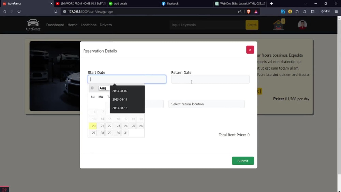Click the yellow round extension icon

click(x=290, y=12)
